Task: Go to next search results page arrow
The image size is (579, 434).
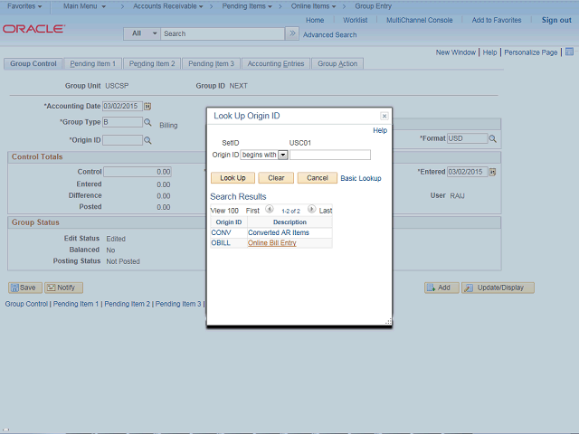Action: click(311, 210)
